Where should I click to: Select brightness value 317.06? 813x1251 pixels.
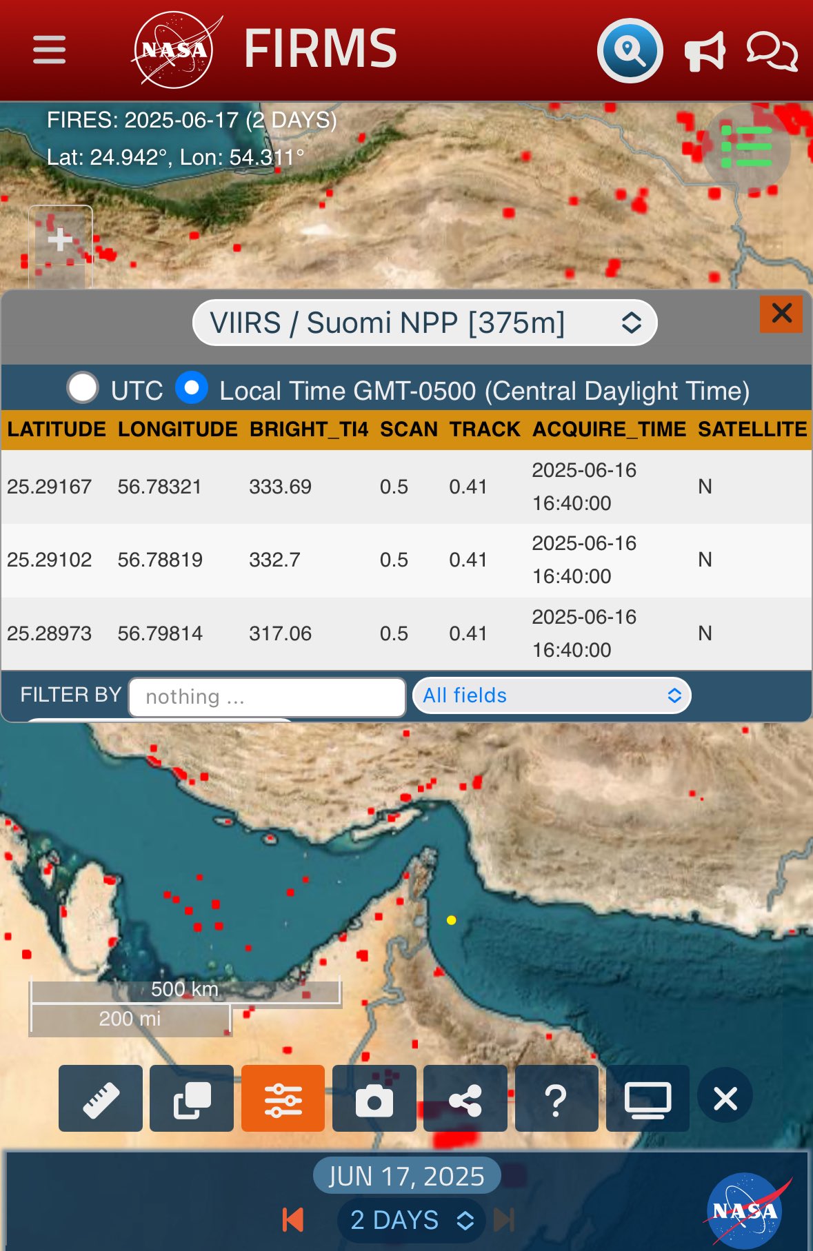pos(281,633)
